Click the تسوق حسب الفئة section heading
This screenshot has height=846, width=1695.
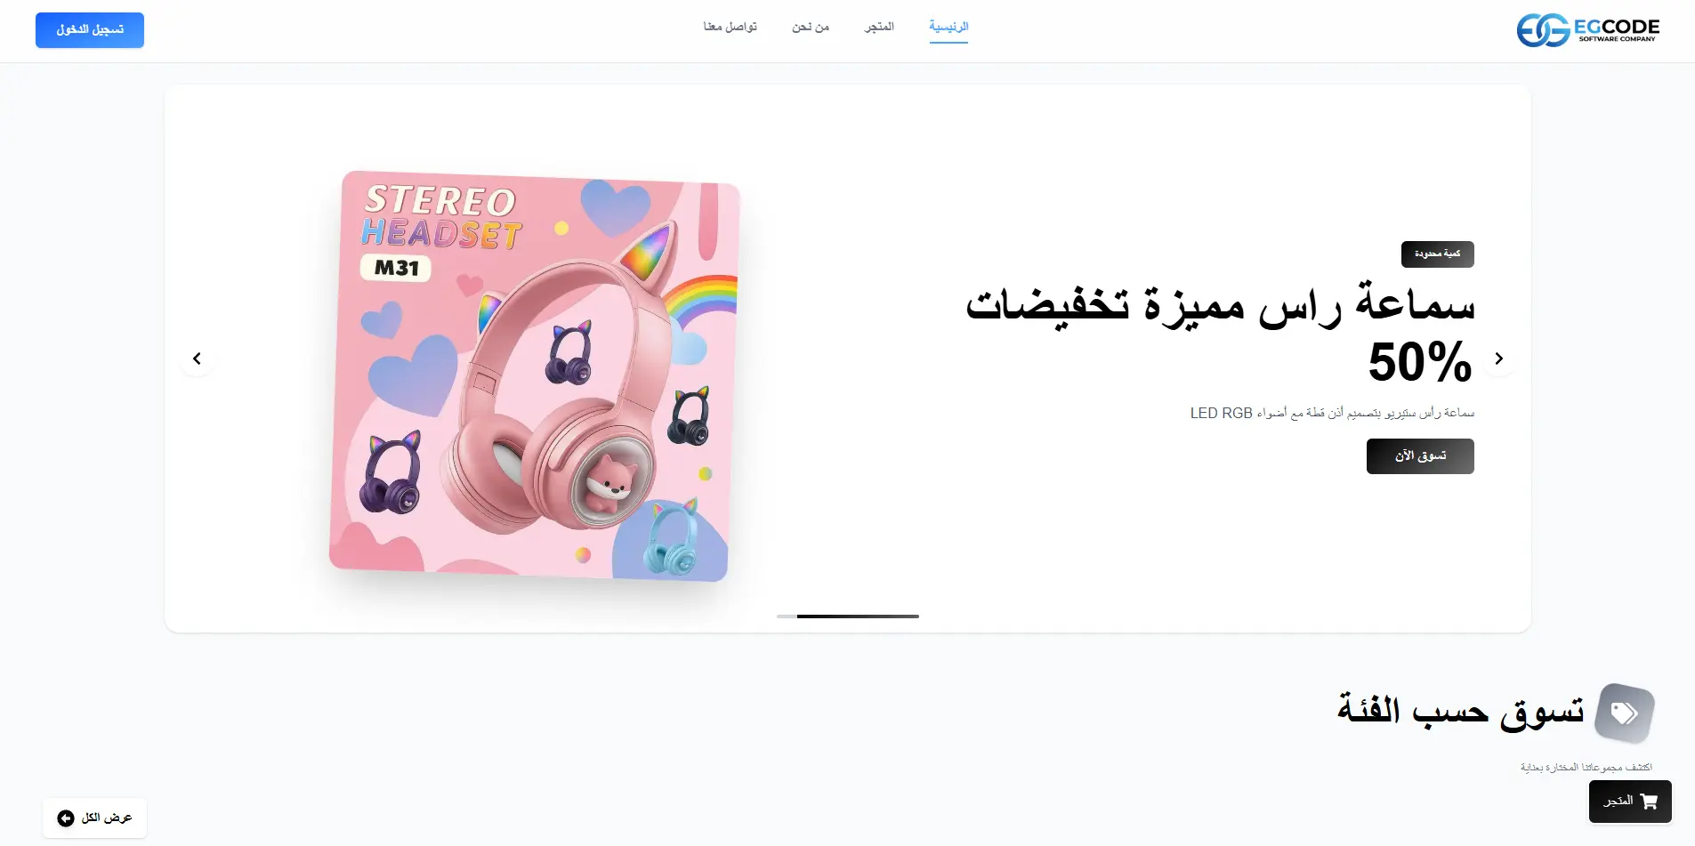1460,711
